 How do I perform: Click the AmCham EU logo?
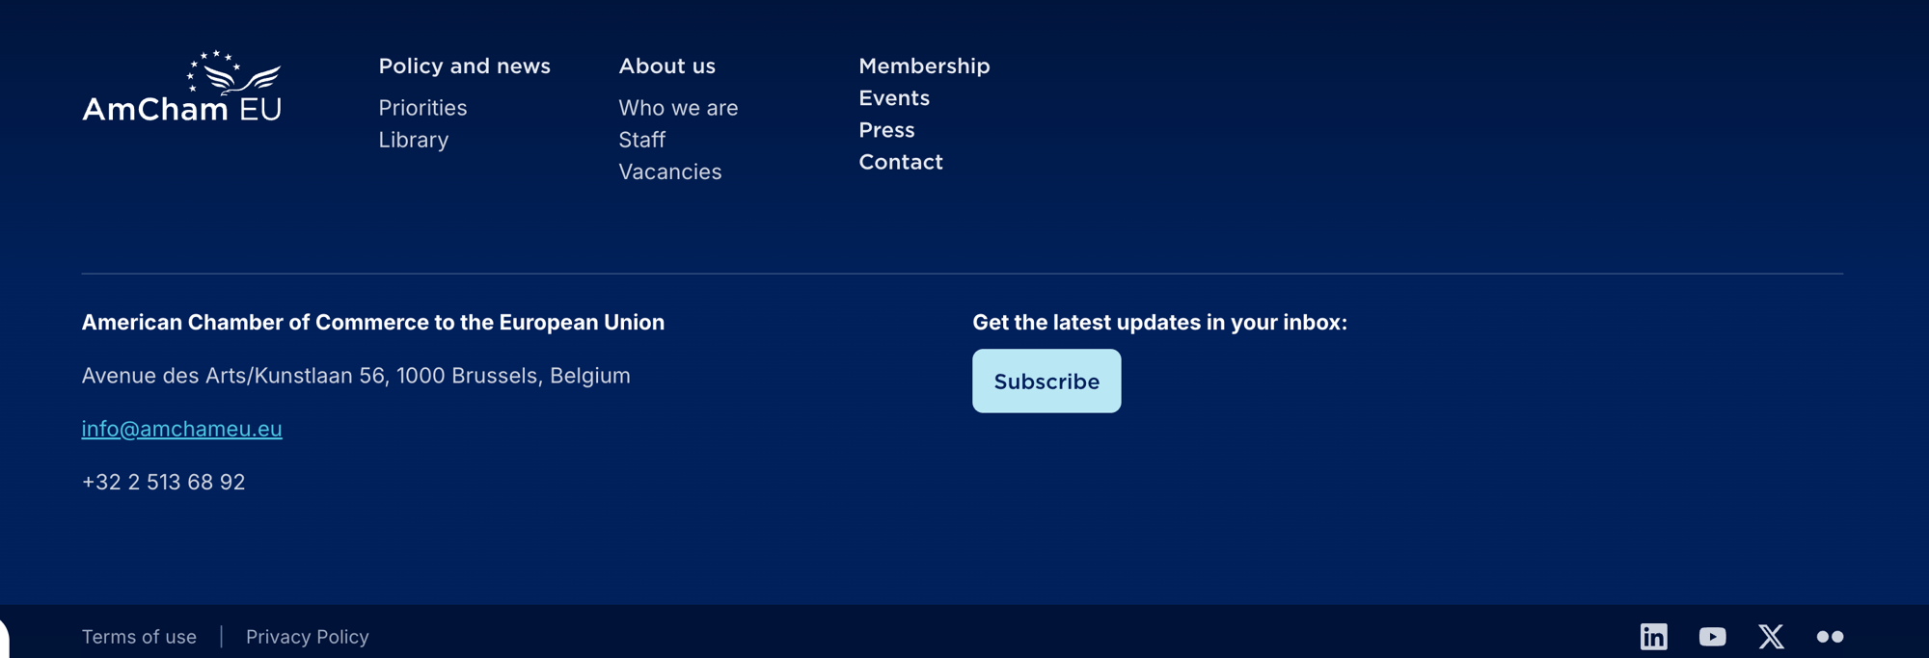click(181, 86)
